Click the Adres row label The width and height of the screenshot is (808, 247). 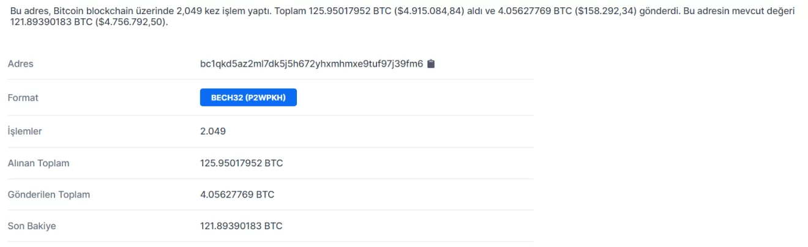tap(20, 64)
